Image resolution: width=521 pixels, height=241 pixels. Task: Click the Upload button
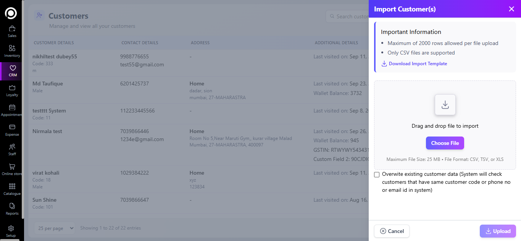click(x=497, y=231)
